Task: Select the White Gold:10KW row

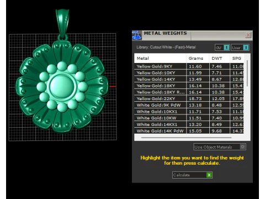Action: click(x=189, y=118)
